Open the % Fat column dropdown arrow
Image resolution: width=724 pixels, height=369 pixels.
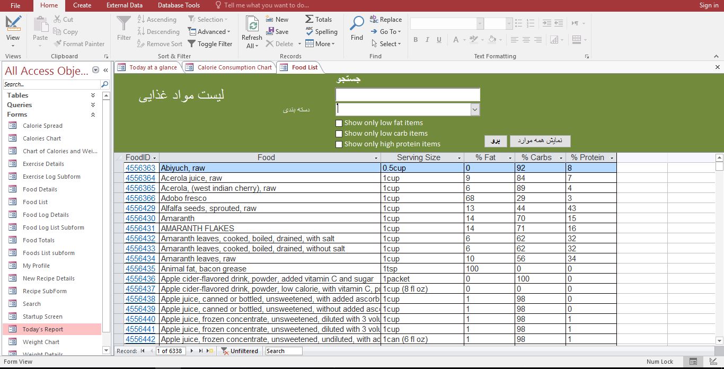[x=510, y=157]
